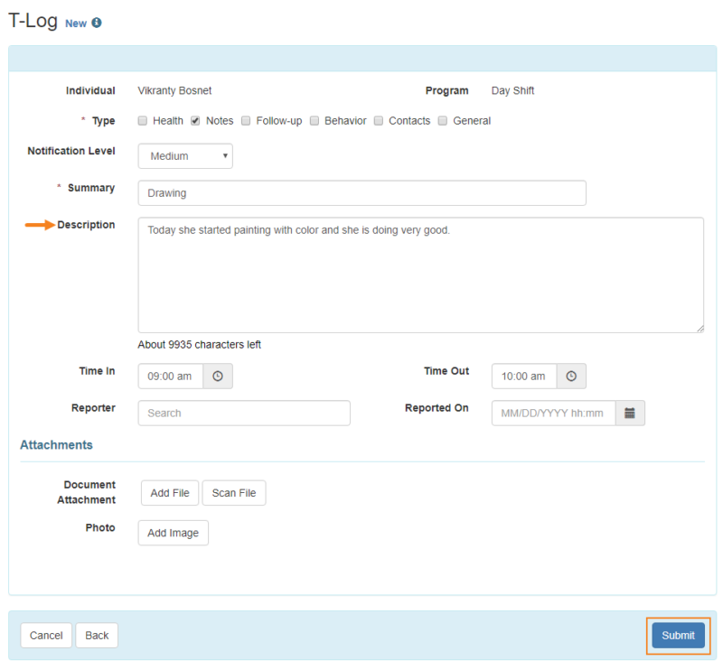Check the Health type checkbox

coord(142,120)
